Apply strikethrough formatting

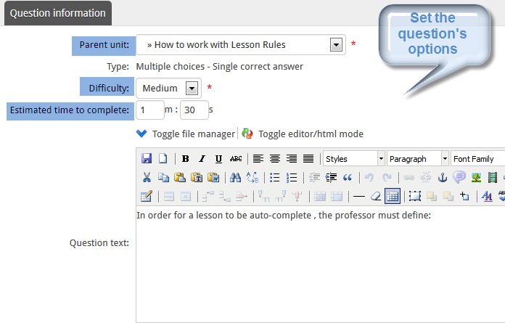tap(236, 158)
